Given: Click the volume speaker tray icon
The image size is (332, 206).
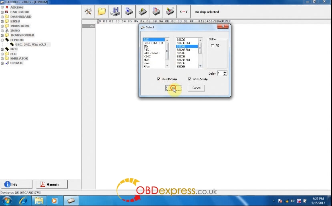Looking at the screenshot, I should pos(293,201).
